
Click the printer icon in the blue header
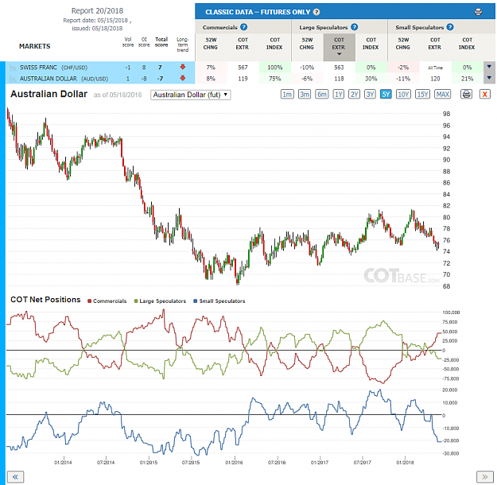tap(478, 12)
